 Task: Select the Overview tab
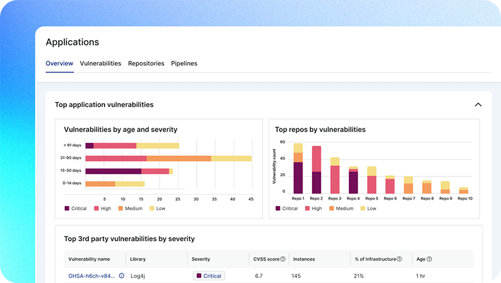tap(59, 63)
